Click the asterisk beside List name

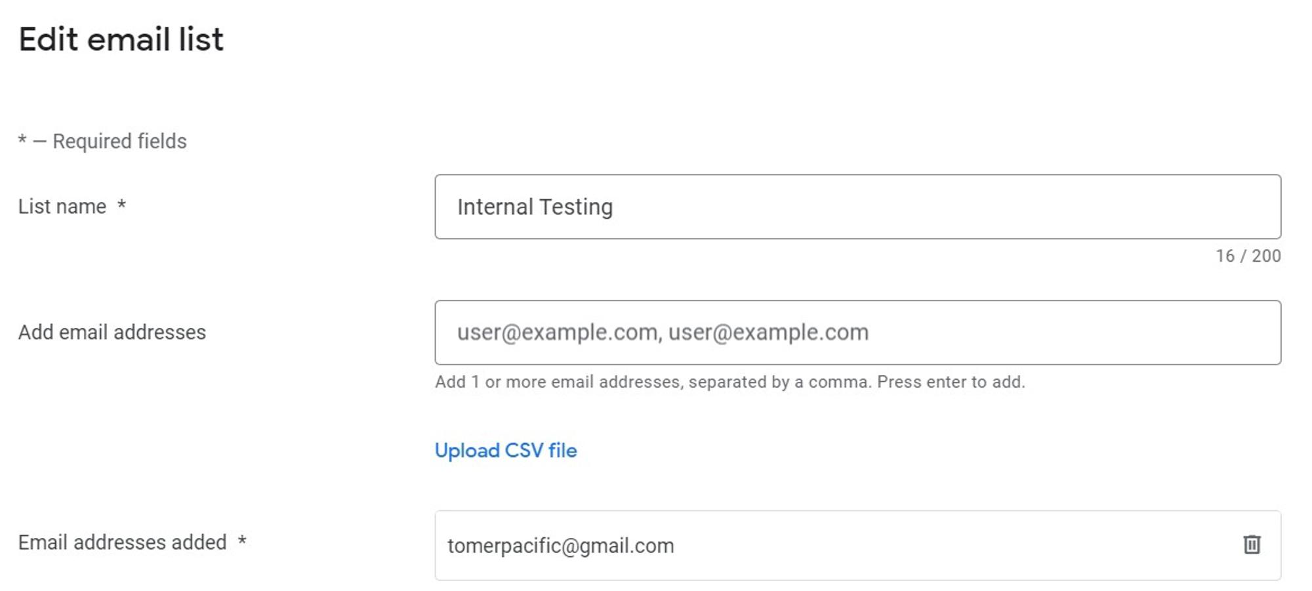(121, 205)
